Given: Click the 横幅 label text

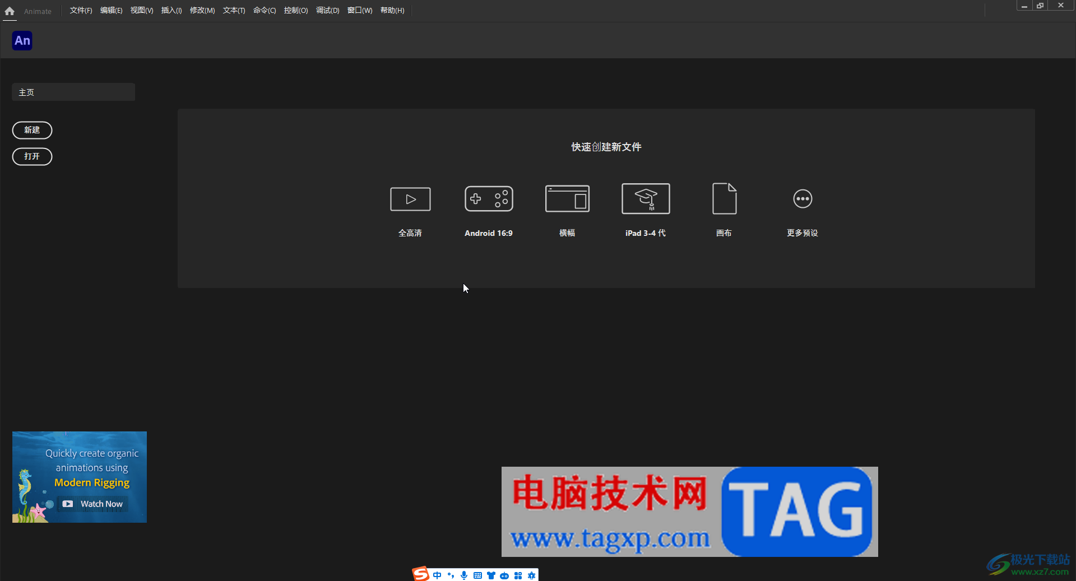Looking at the screenshot, I should coord(567,233).
